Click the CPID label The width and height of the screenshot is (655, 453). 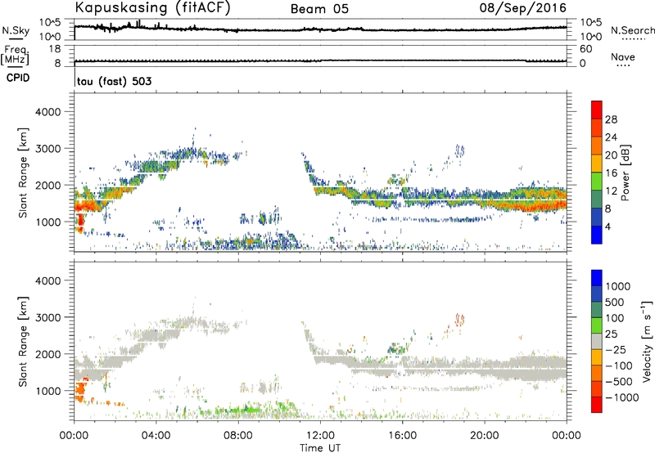[17, 78]
